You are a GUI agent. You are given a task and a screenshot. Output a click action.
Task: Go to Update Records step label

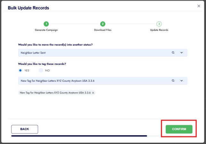pos(159,30)
